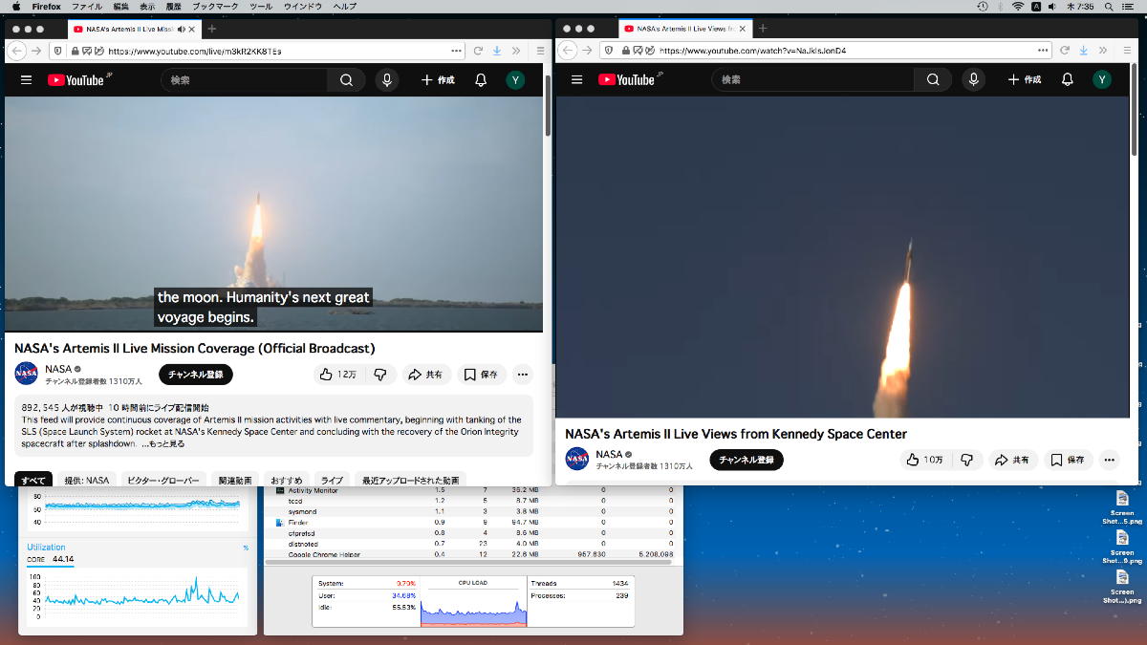Select the ビクター・グローバー filter chip
This screenshot has width=1147, height=645.
pos(163,481)
